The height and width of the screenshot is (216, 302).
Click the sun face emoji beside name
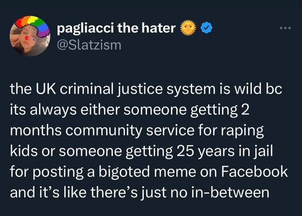188,28
